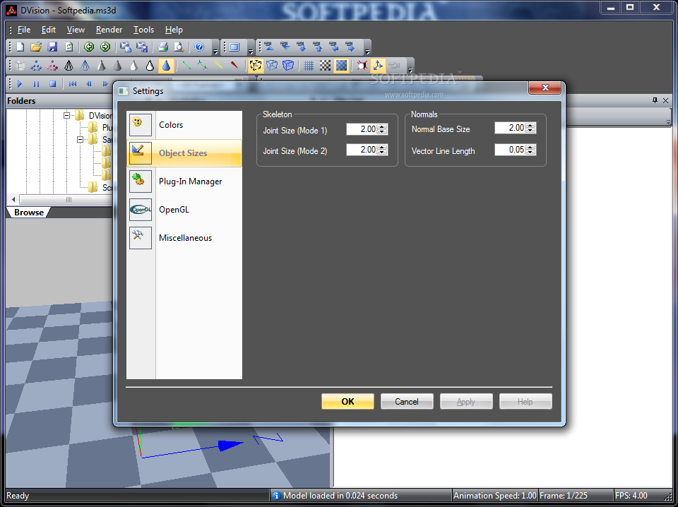Click Joint Size (Mode 1) value field

coord(362,129)
